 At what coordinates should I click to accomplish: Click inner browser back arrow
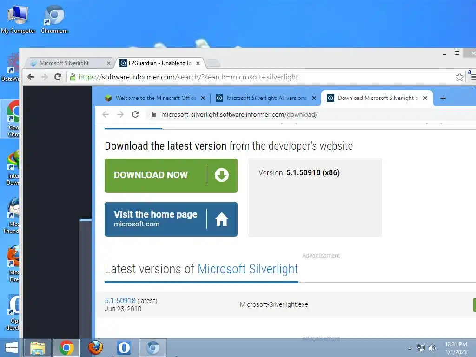(106, 114)
